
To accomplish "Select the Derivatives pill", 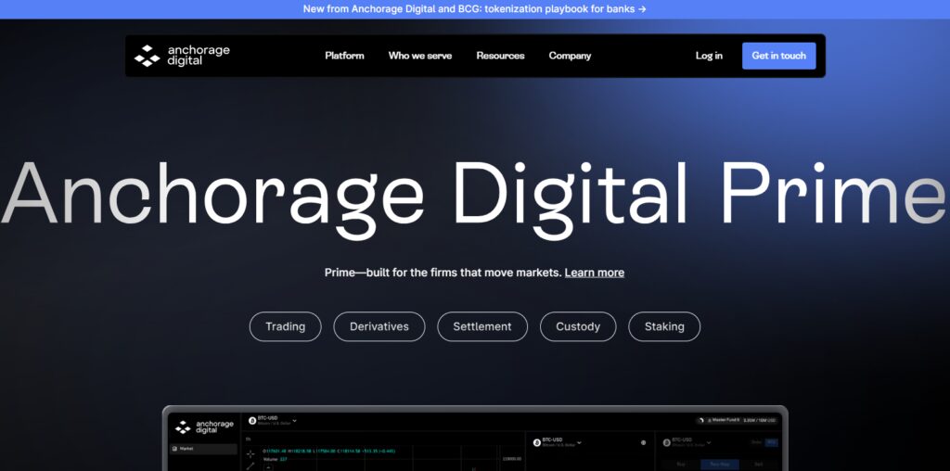I will tap(379, 326).
